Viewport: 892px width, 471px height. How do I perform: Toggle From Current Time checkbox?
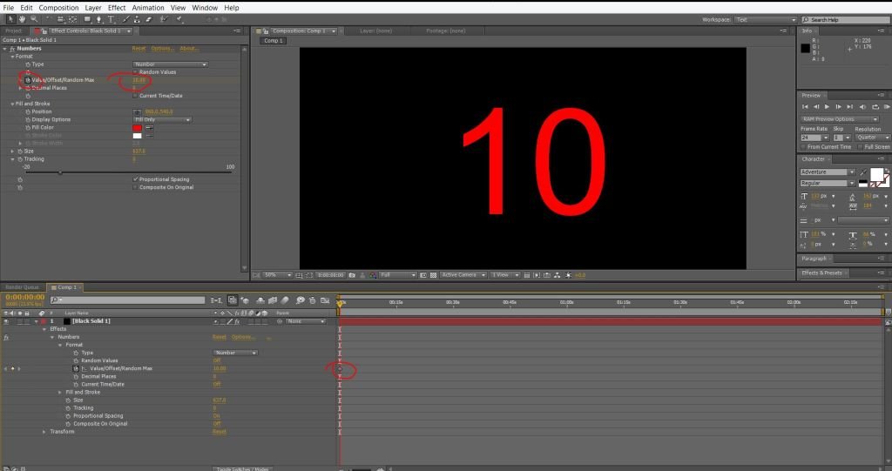pyautogui.click(x=803, y=147)
